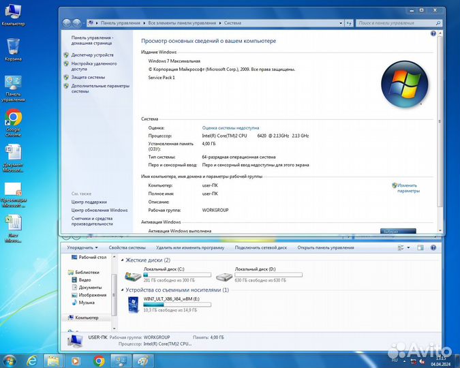
Task: Open the Упорядочить dropdown menu
Action: pyautogui.click(x=82, y=247)
